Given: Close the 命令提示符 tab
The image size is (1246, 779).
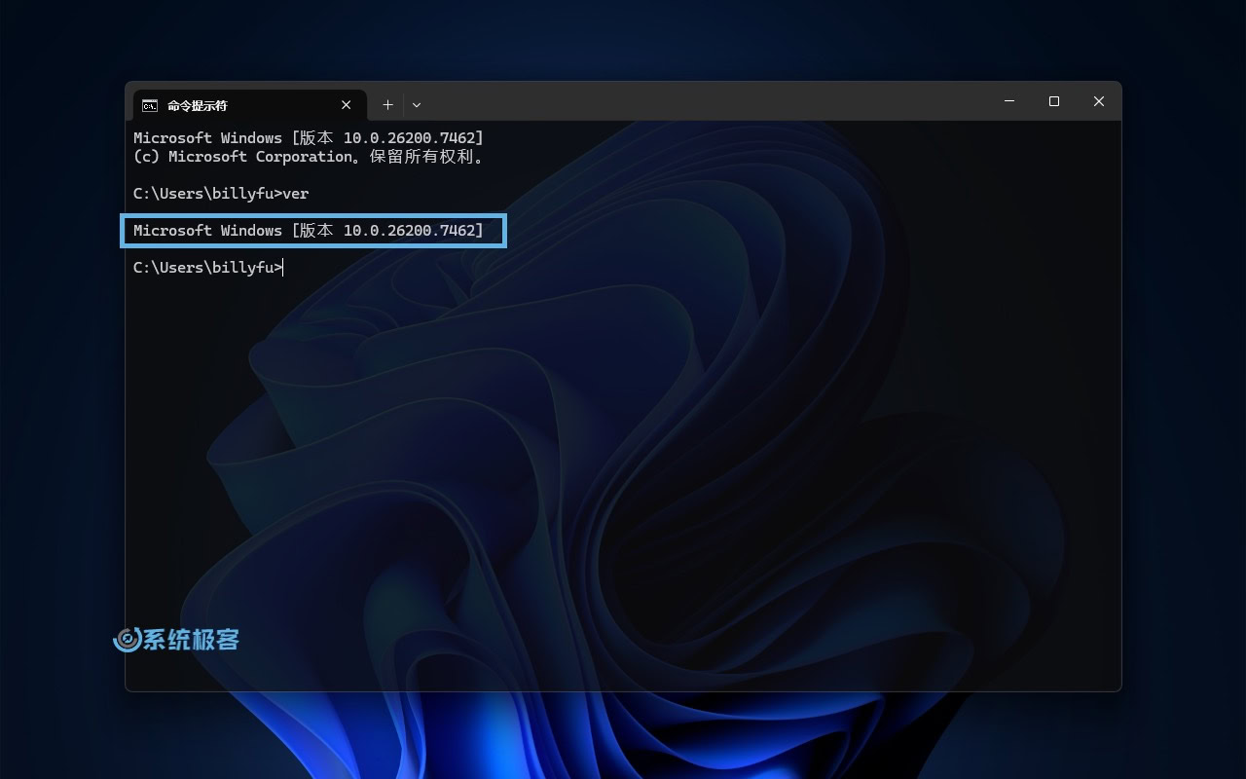Looking at the screenshot, I should pyautogui.click(x=347, y=105).
